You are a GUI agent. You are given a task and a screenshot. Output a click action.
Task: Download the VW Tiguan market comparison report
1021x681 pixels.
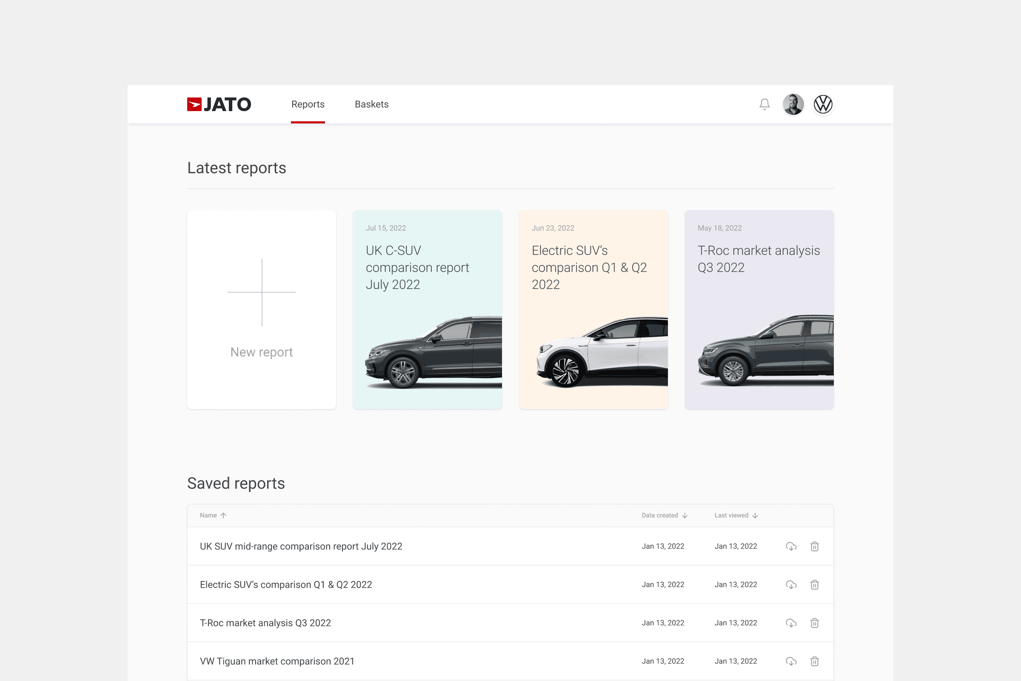(791, 661)
